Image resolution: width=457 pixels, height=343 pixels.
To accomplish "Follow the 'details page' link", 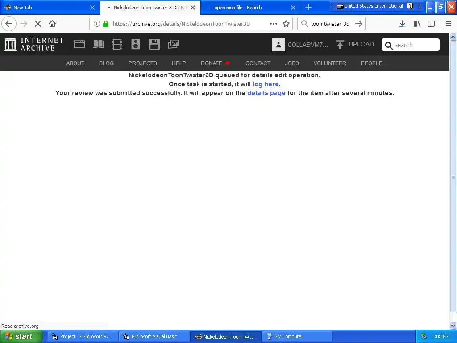I will point(266,93).
